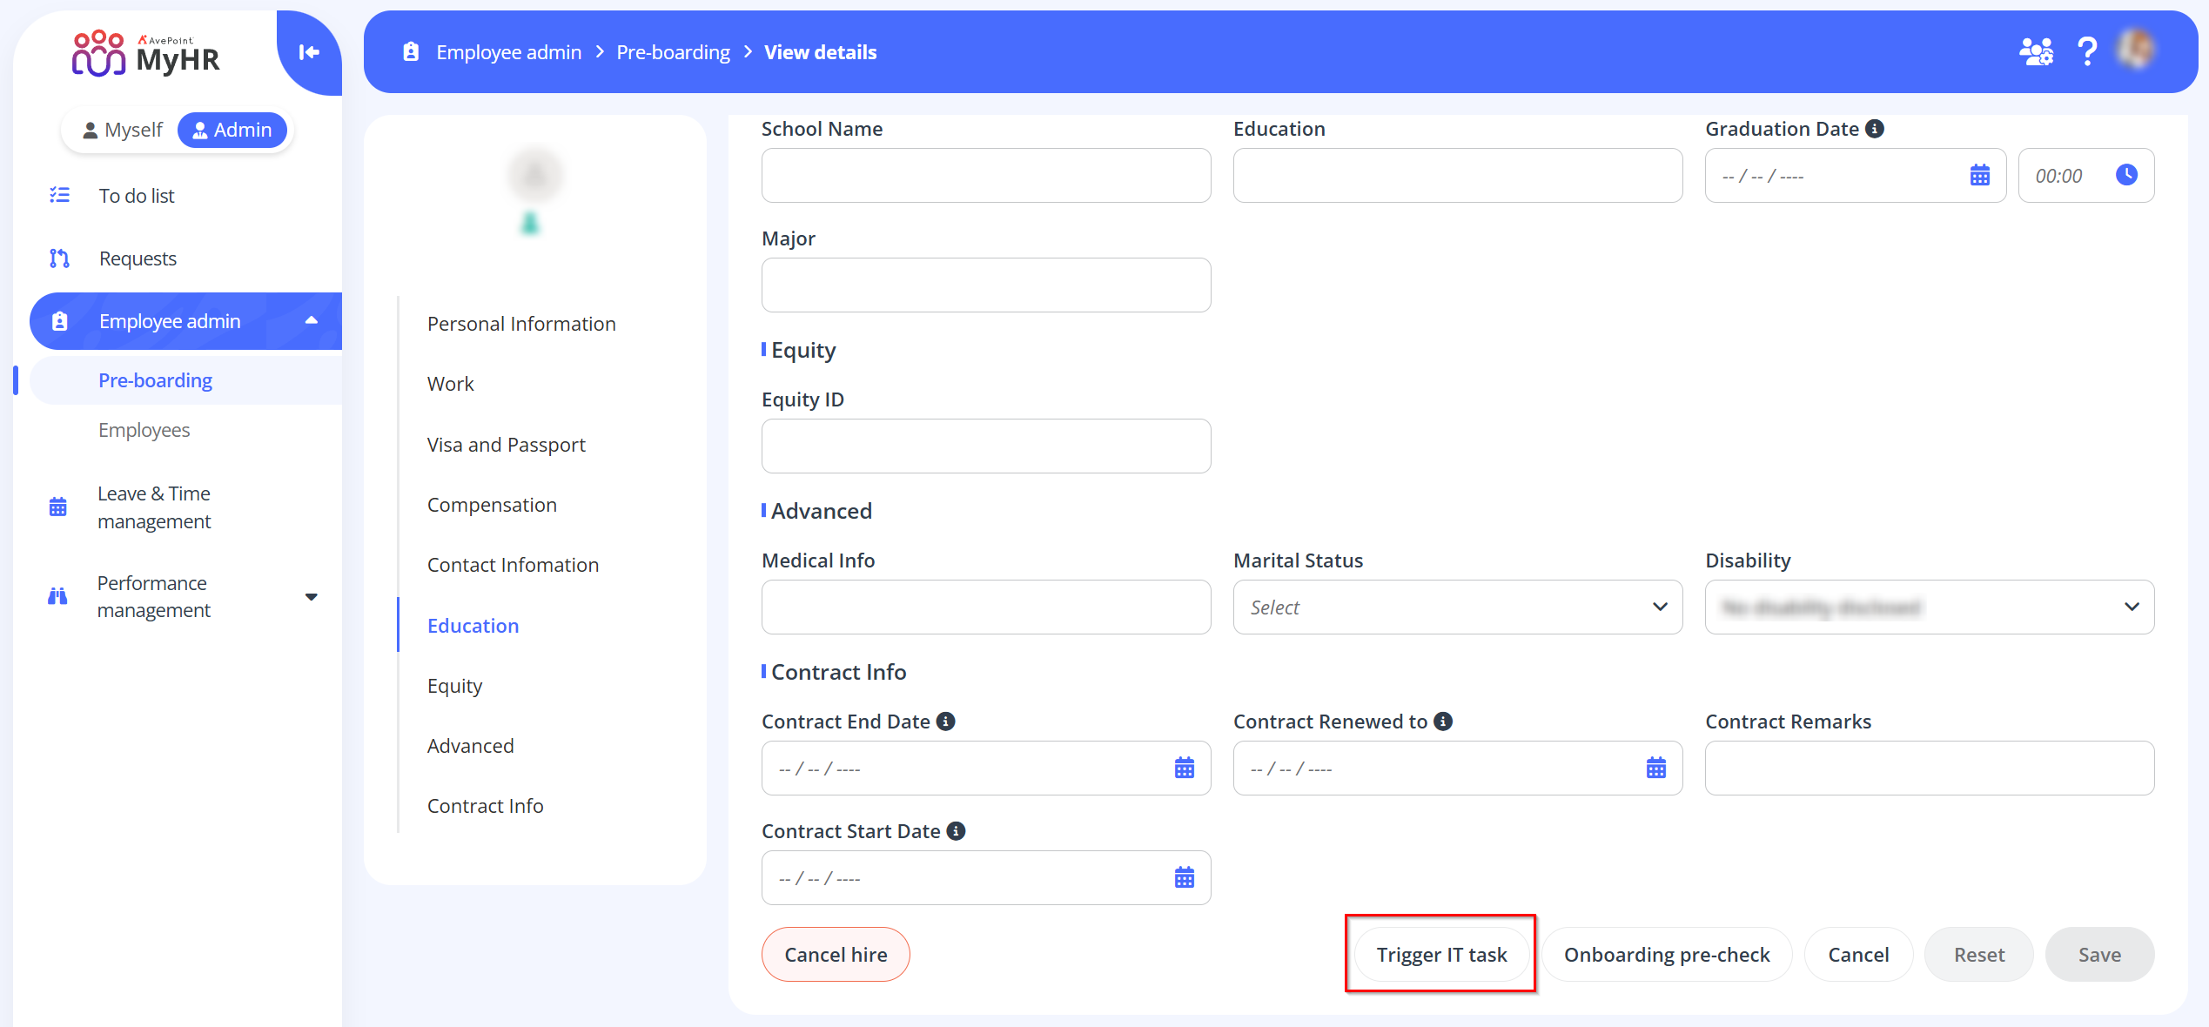Open the Graduation Date calendar picker

pyautogui.click(x=1979, y=175)
